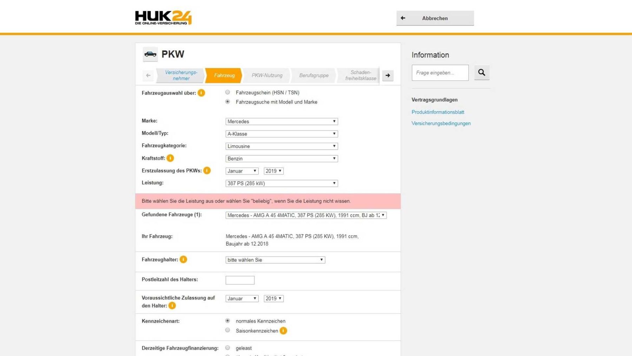Switch to the Berufsgruppe step tab
This screenshot has height=356, width=632.
(x=314, y=75)
